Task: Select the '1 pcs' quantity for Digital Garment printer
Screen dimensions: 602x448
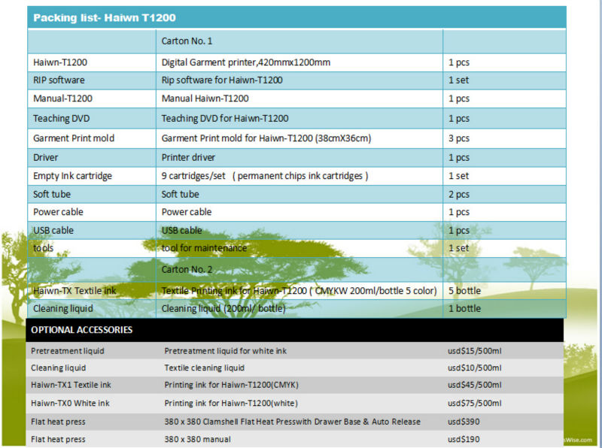Action: 459,62
